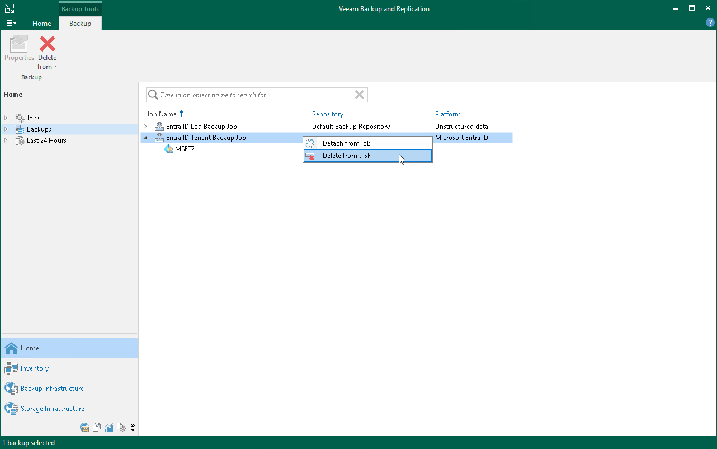The height and width of the screenshot is (449, 717).
Task: Open the History view gear-page icon
Action: click(x=121, y=428)
